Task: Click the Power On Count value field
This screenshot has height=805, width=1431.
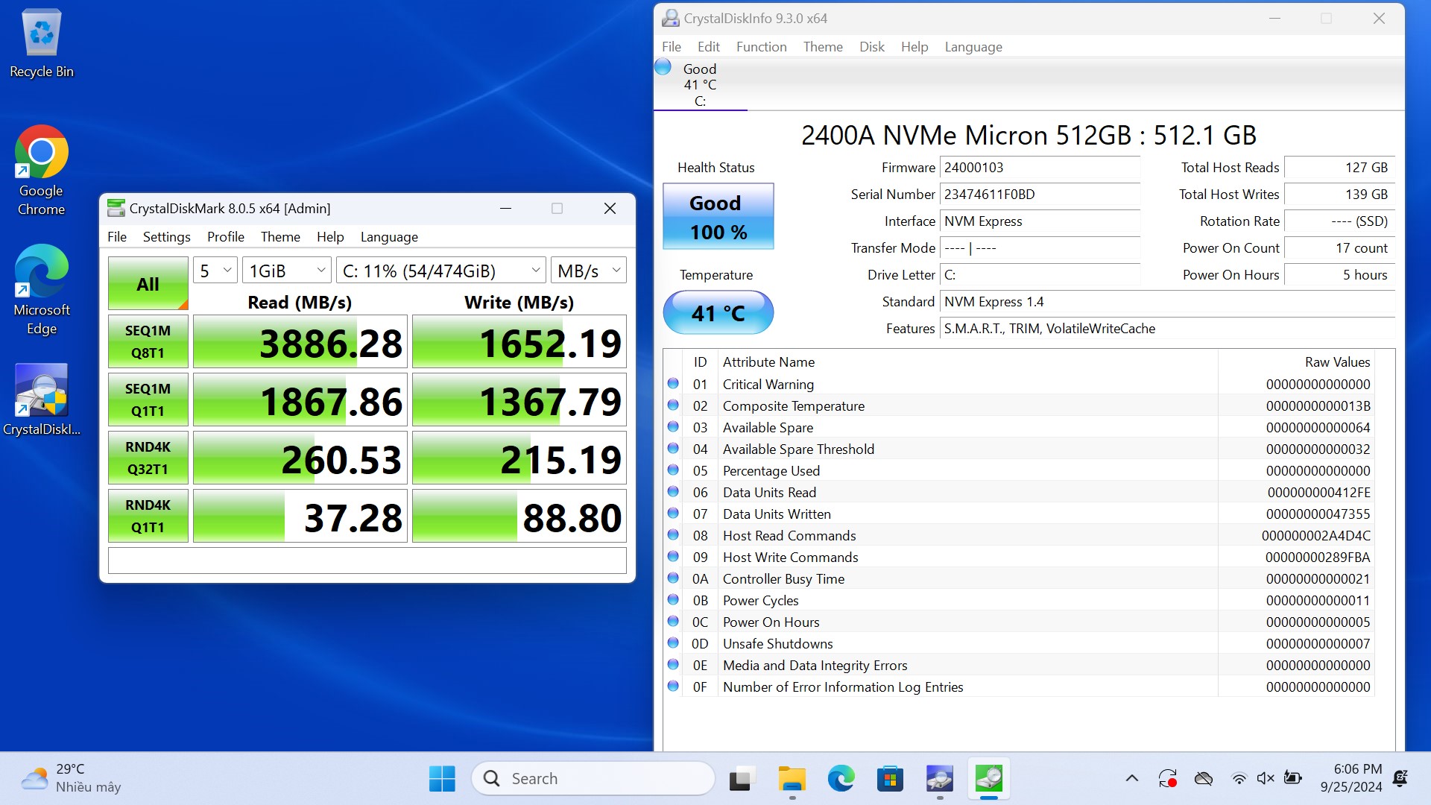Action: (1339, 248)
